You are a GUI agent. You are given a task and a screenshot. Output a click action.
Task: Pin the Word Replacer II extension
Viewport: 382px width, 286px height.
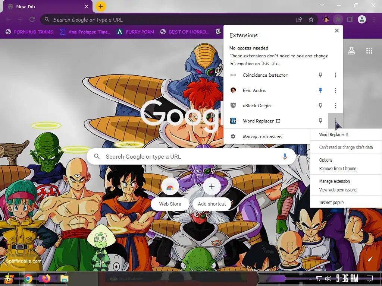coord(320,121)
